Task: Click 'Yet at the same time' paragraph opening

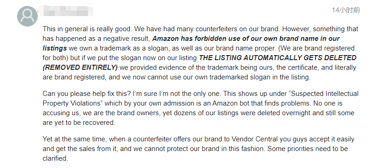Action: [x=75, y=139]
